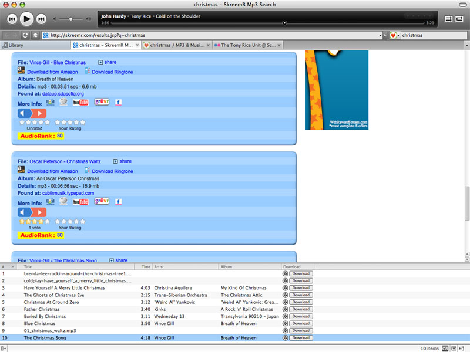The width and height of the screenshot is (470, 352).
Task: Click the red play arrow for Christmas Waltz
Action: [39, 212]
